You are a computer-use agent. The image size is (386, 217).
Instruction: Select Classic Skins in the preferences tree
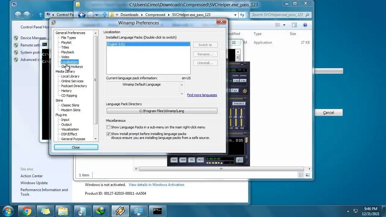[70, 105]
